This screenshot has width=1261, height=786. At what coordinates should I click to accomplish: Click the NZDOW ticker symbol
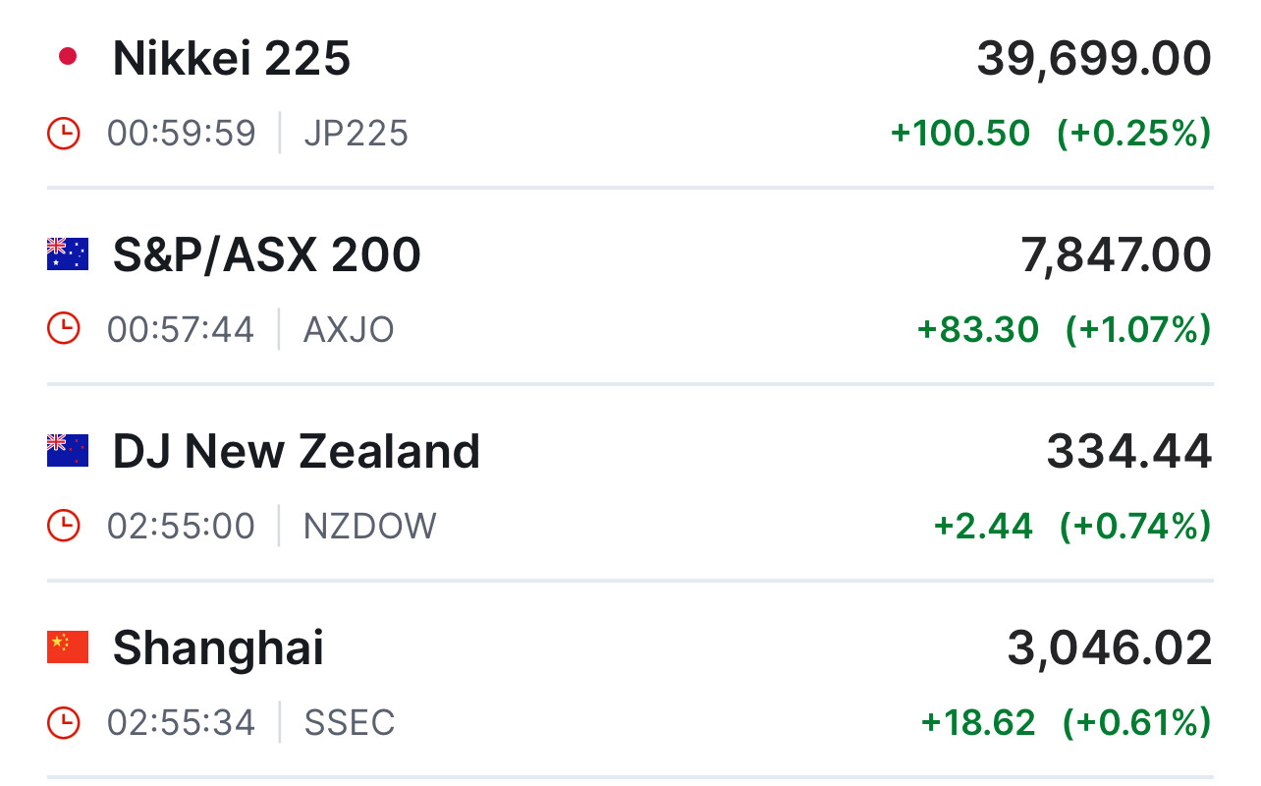pos(370,526)
